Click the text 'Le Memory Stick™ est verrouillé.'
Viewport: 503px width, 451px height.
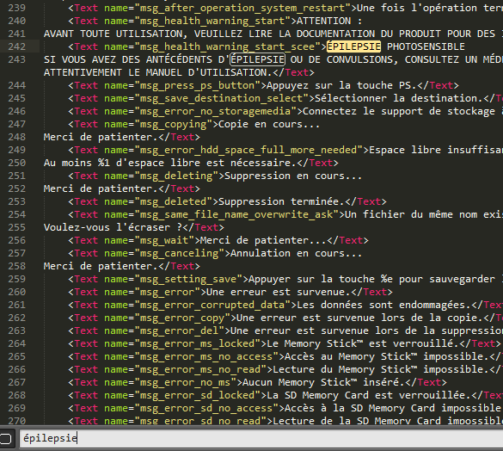[x=363, y=343]
